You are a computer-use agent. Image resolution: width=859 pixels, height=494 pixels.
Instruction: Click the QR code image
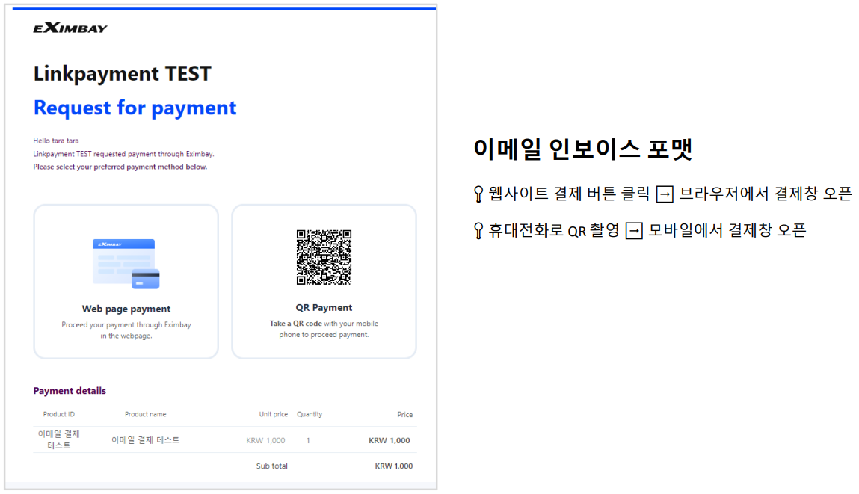tap(324, 257)
